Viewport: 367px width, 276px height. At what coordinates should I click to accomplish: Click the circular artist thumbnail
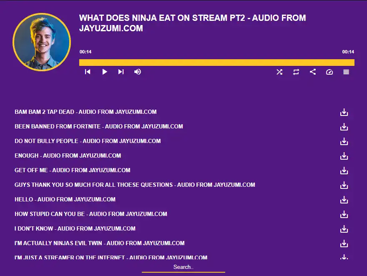[42, 42]
